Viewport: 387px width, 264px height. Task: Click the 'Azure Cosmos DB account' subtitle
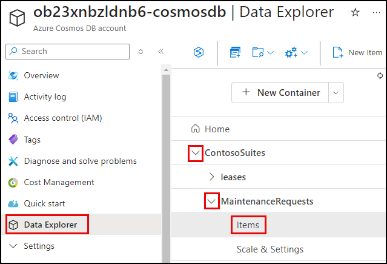pyautogui.click(x=80, y=28)
